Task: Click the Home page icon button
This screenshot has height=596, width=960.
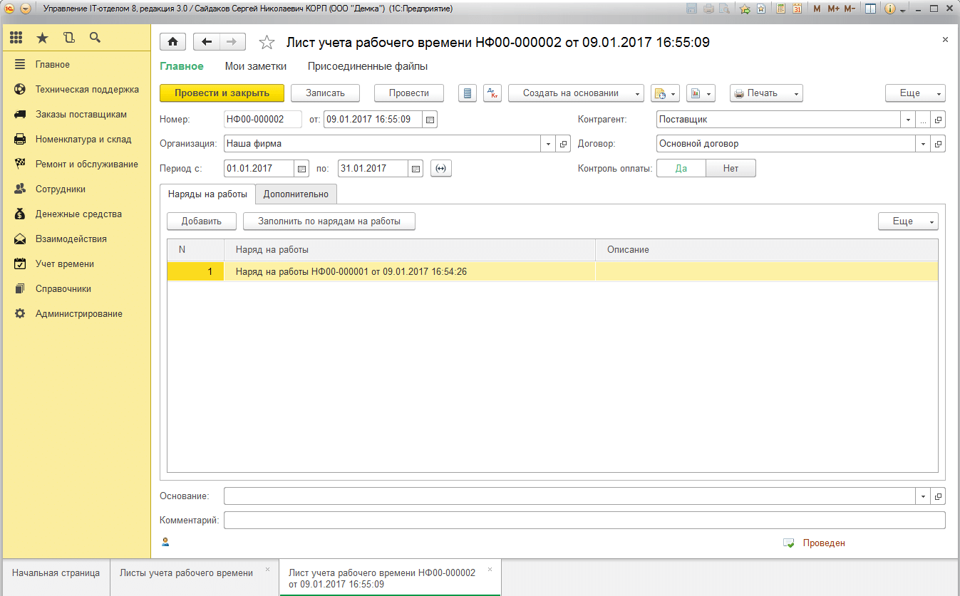Action: 172,42
